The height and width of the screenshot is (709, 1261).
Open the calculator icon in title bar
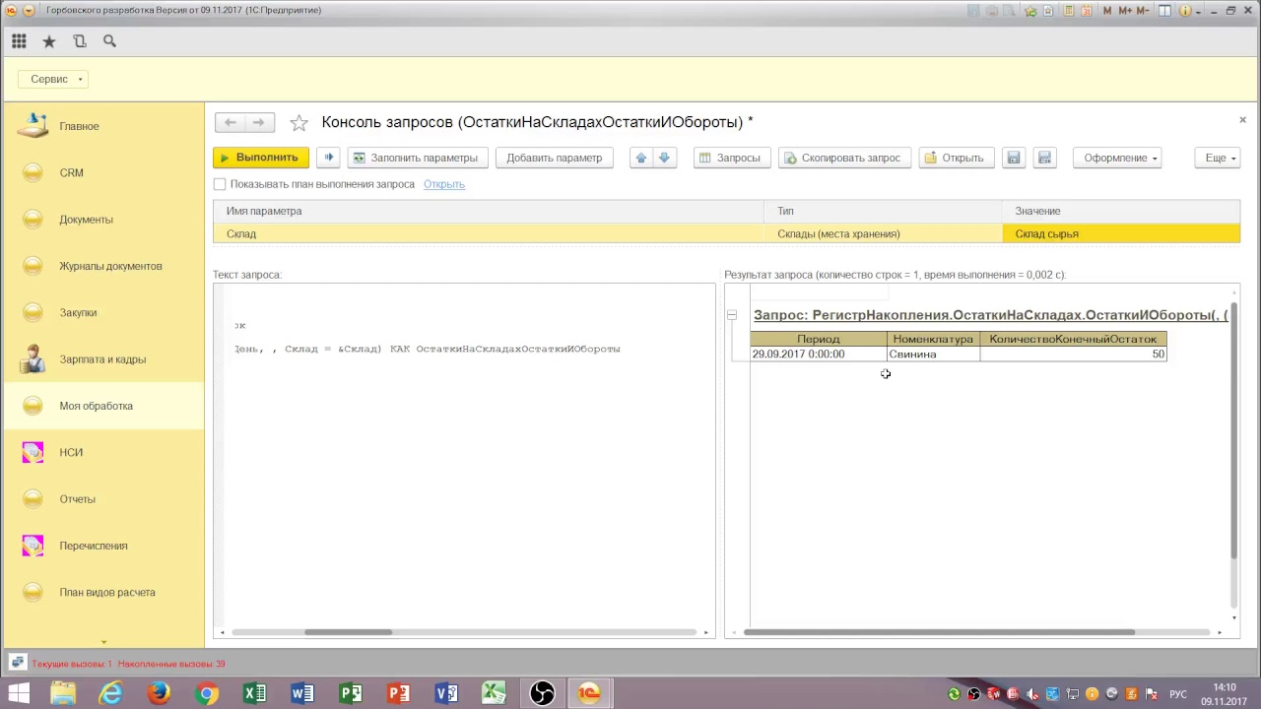point(1068,11)
